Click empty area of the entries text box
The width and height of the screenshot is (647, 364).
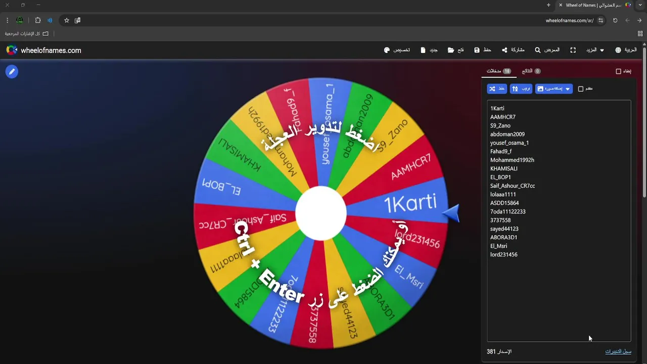pos(559,298)
